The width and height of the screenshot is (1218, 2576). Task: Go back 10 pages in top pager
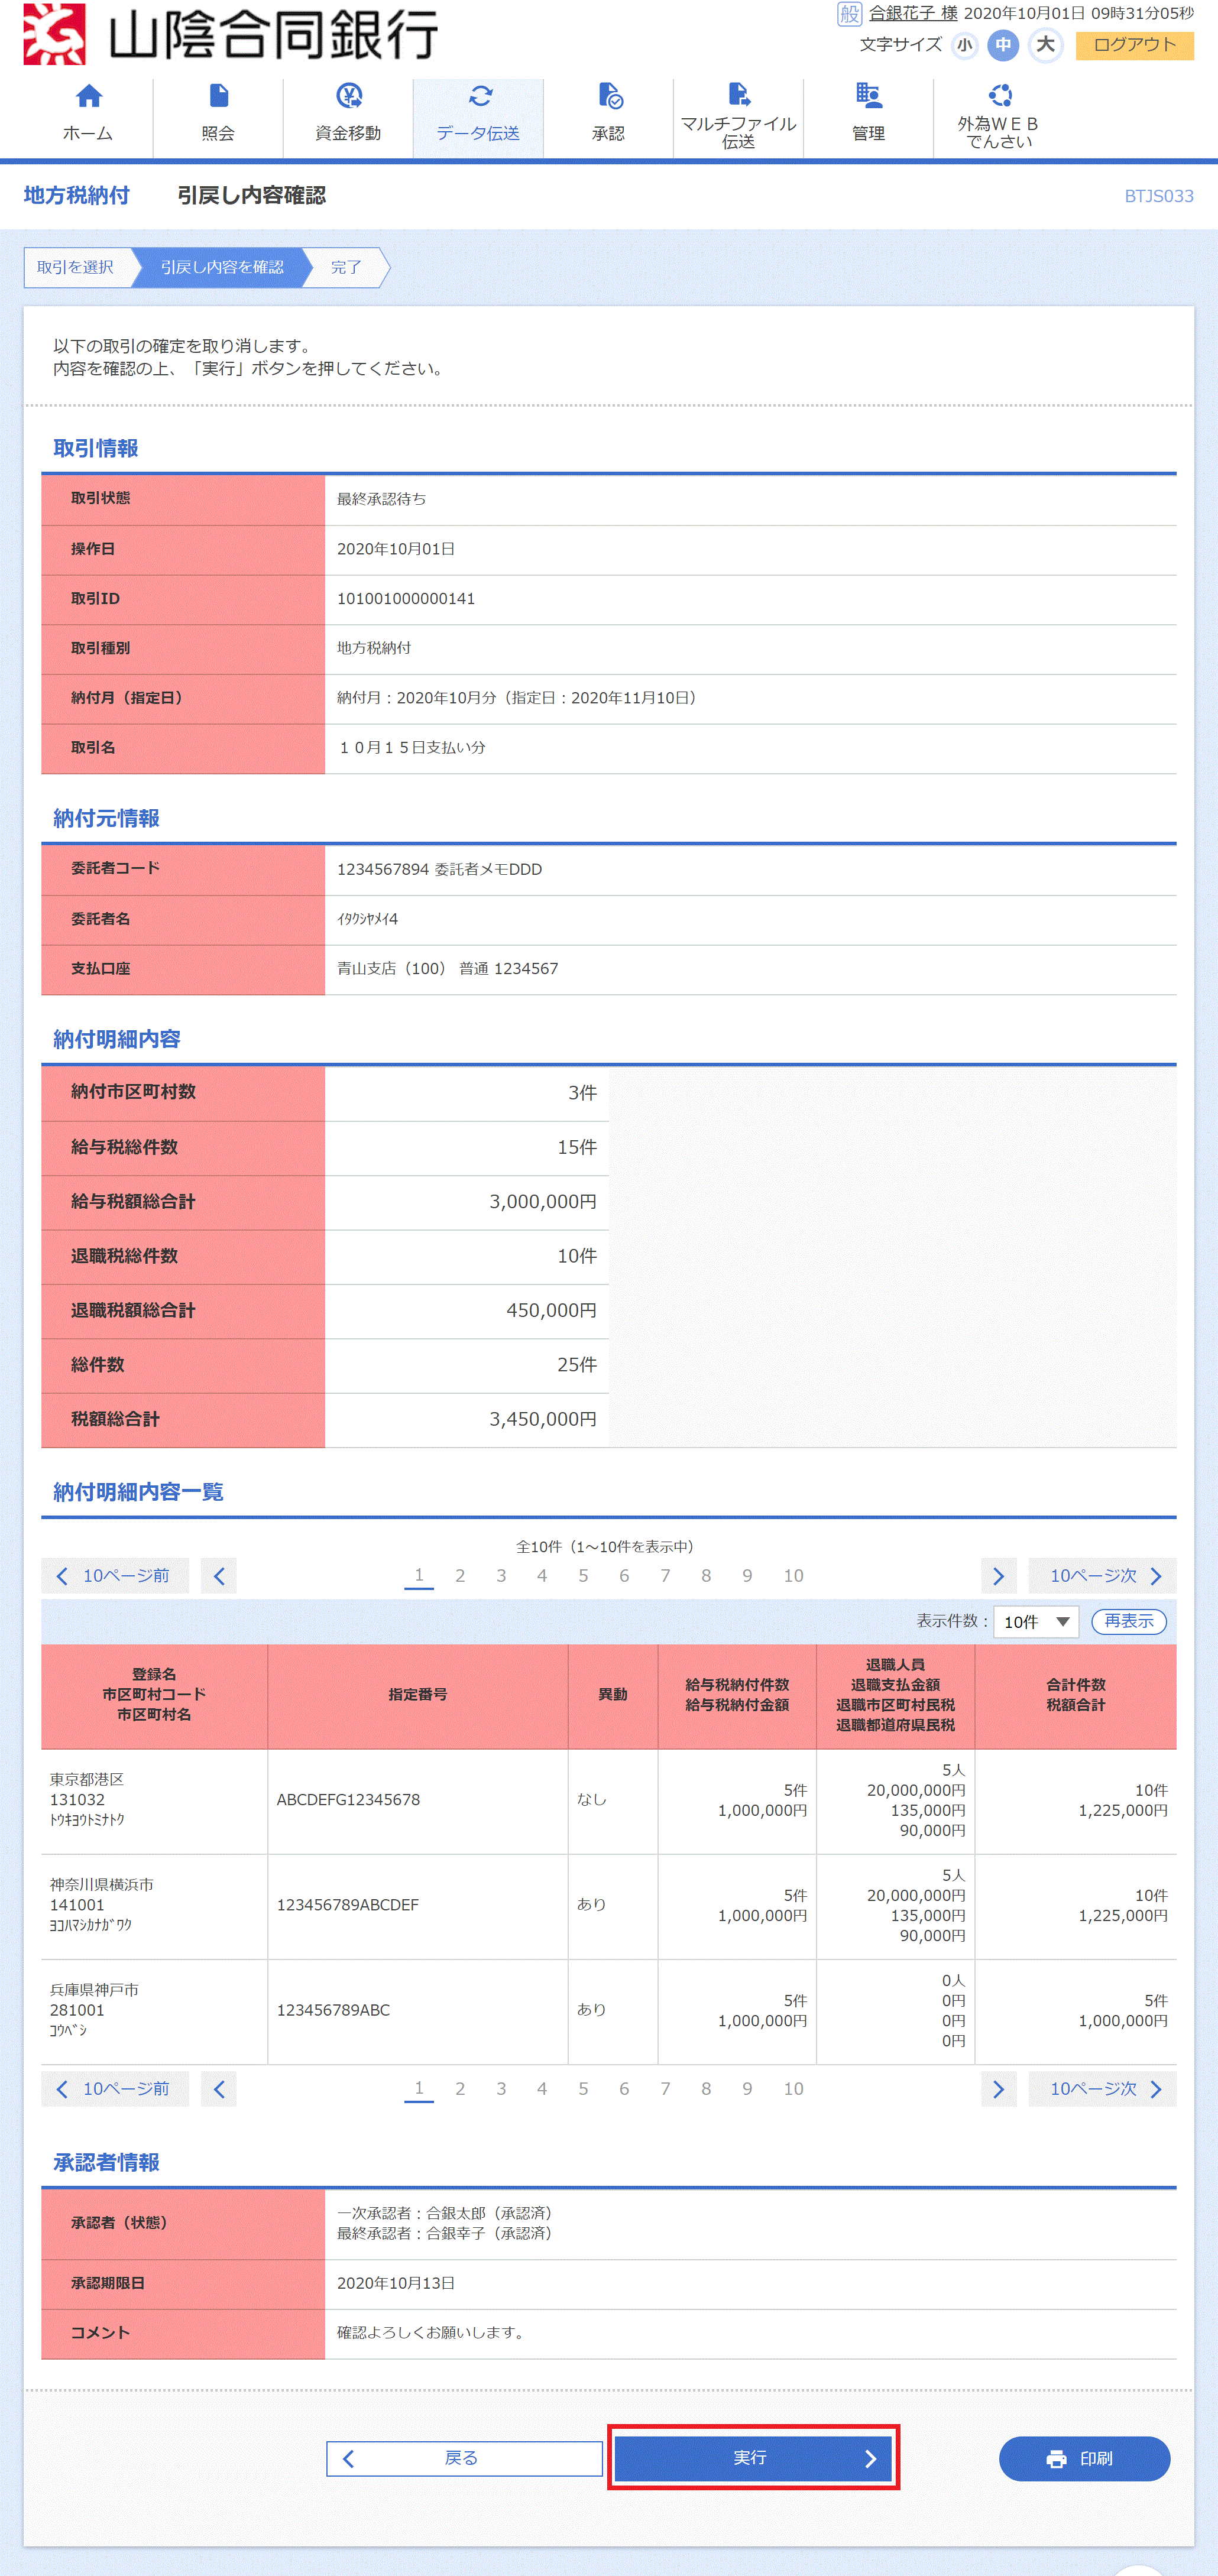click(x=115, y=1576)
